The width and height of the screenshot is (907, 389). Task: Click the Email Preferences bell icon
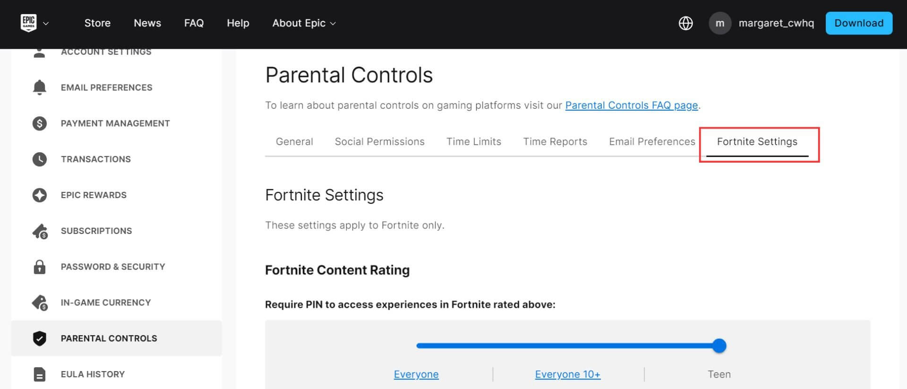(x=40, y=87)
